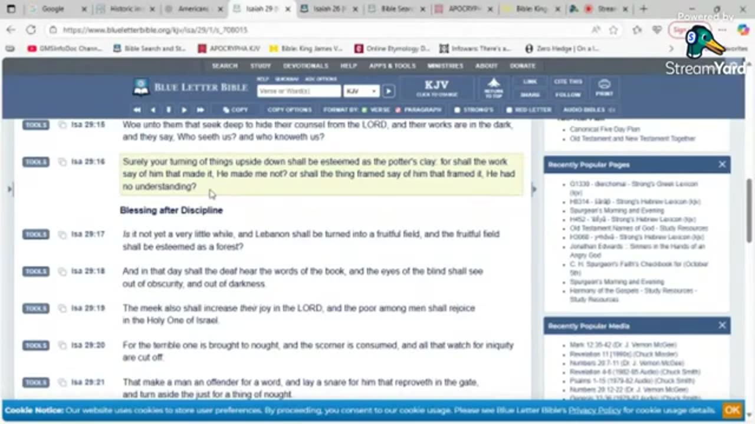Open TOOLS for Isa 29:17
Viewport: 755px width, 424px height.
[35, 234]
